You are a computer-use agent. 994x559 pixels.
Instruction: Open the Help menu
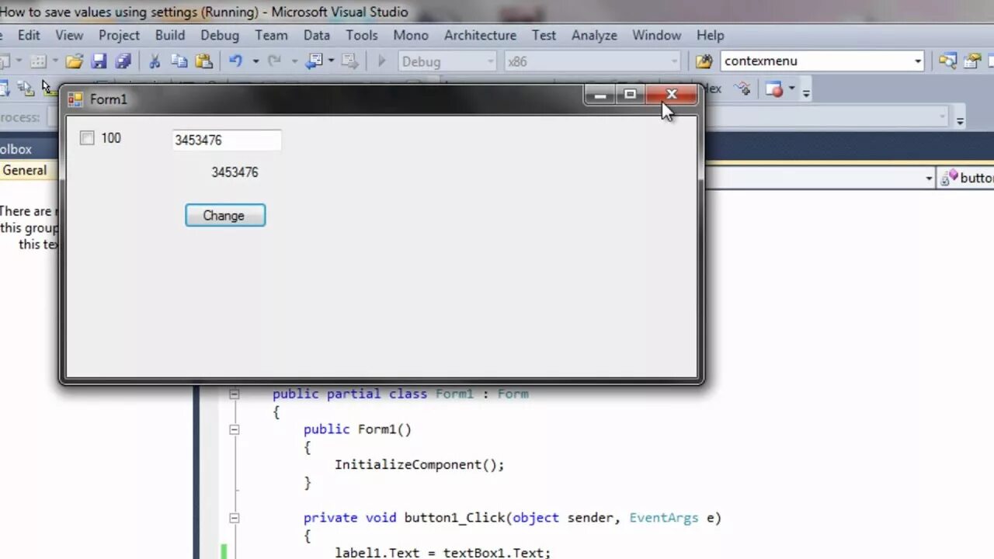(710, 35)
